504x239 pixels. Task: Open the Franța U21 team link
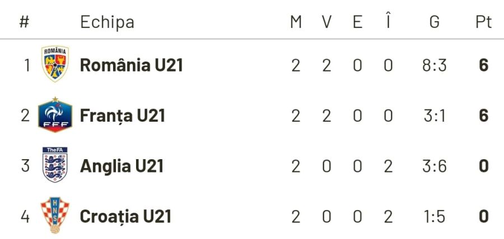[123, 116]
